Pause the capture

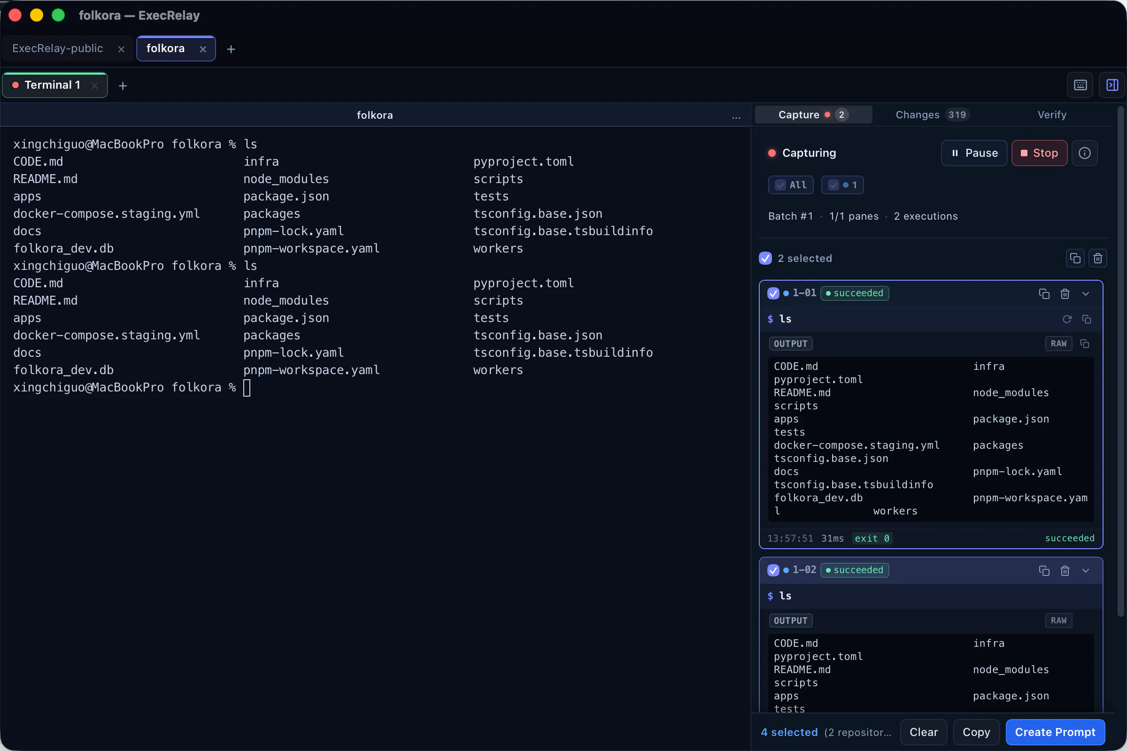(974, 153)
